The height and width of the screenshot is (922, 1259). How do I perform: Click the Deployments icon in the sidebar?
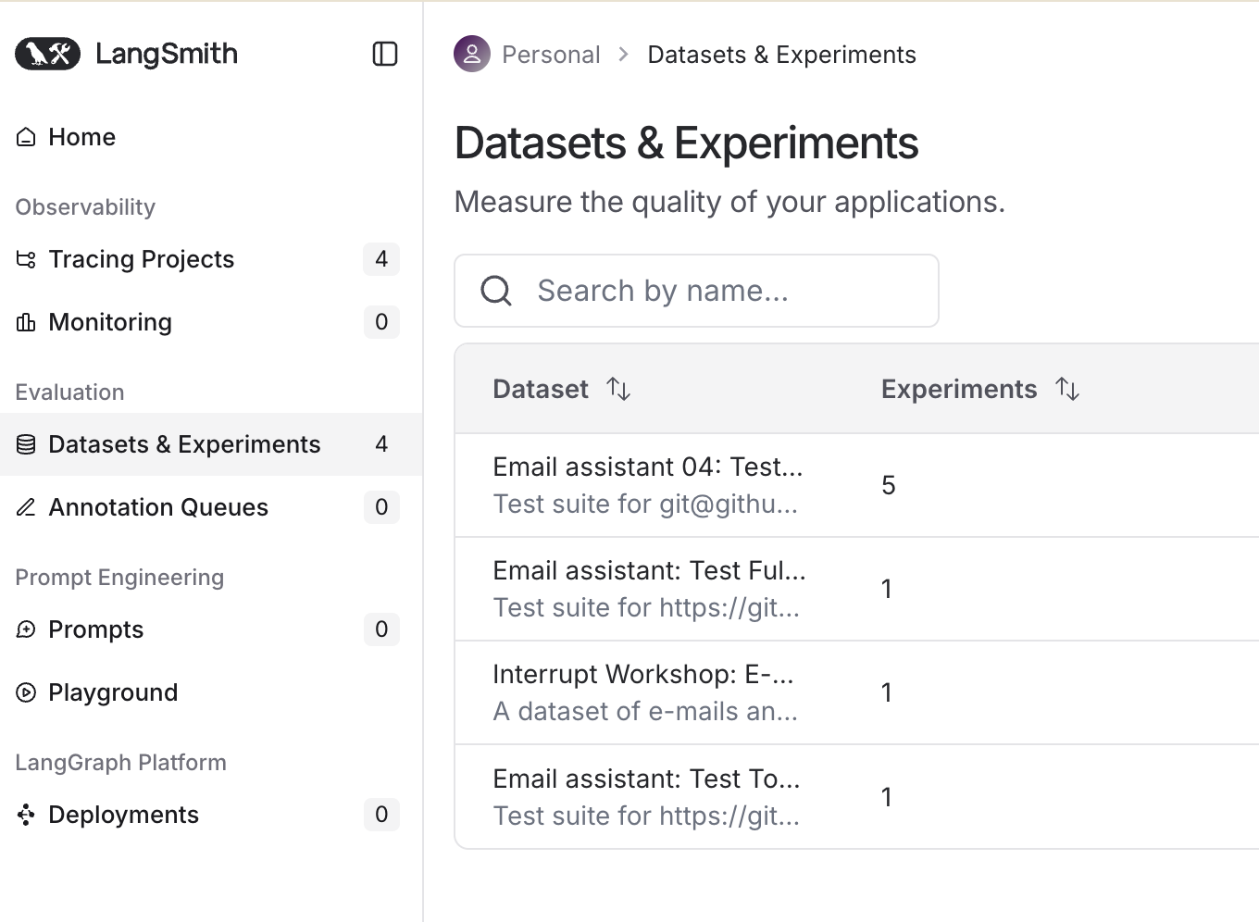[x=26, y=815]
